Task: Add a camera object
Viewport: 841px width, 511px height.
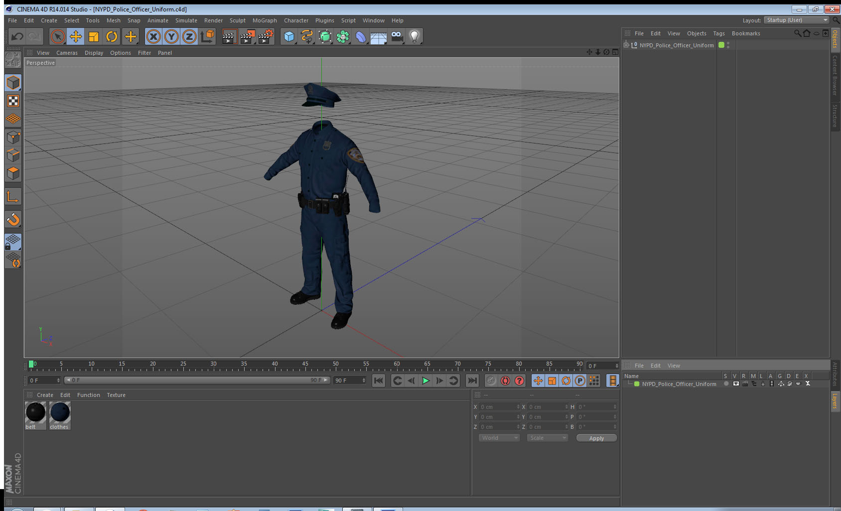Action: (397, 36)
